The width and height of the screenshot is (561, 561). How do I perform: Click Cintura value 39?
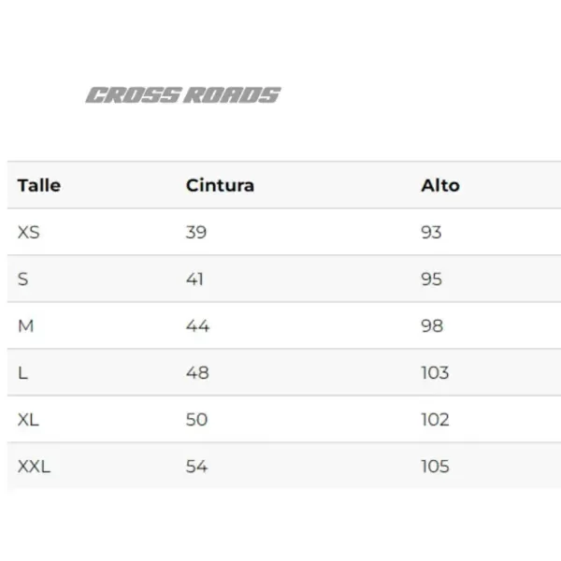[195, 232]
